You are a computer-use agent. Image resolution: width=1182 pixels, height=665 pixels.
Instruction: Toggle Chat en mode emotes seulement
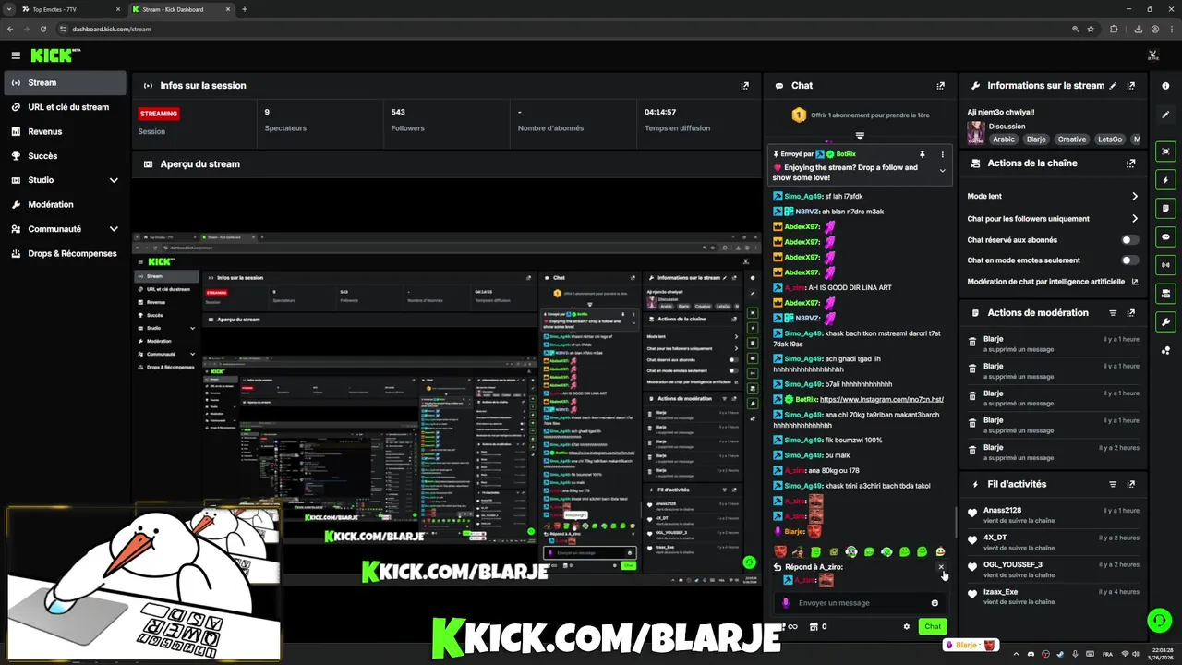click(1129, 260)
